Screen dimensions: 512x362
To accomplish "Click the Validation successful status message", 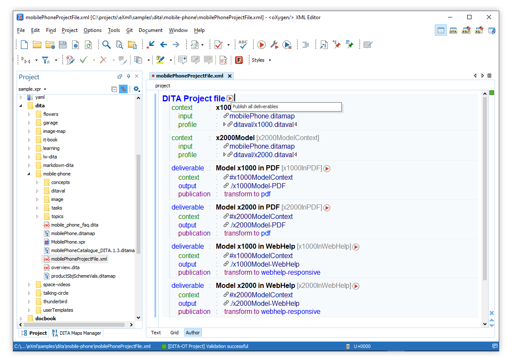I will tap(208, 346).
